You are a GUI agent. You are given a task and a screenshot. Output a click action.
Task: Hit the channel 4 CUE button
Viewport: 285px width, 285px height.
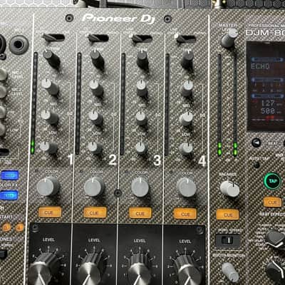click(x=185, y=214)
